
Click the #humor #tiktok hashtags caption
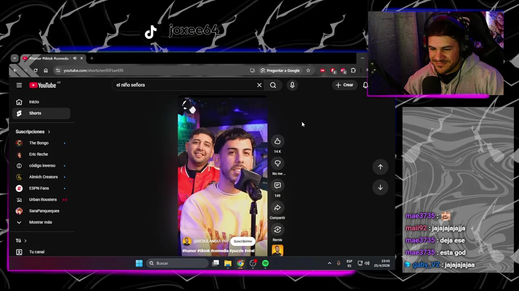click(x=219, y=251)
